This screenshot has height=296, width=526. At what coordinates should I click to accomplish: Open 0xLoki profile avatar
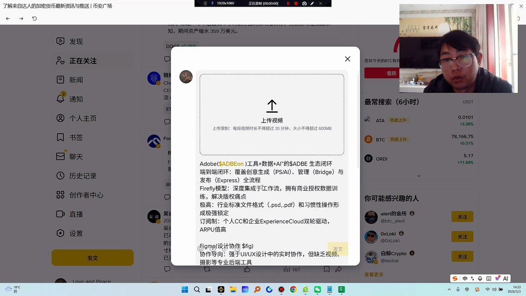(x=371, y=237)
